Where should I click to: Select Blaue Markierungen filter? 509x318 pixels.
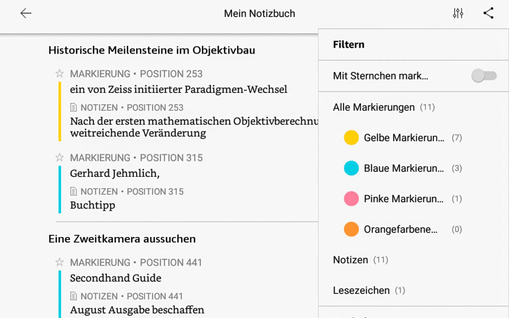pos(404,168)
